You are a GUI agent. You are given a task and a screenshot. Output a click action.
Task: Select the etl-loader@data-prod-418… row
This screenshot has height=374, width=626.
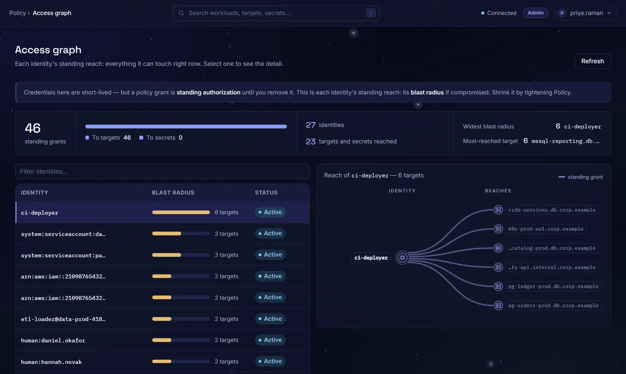pos(162,319)
